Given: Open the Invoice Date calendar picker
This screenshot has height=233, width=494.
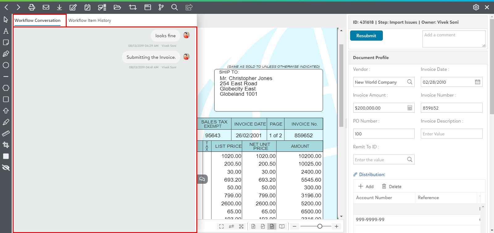Looking at the screenshot, I should point(478,82).
